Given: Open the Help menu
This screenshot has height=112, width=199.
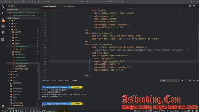Looking at the screenshot, I should 48,2.
